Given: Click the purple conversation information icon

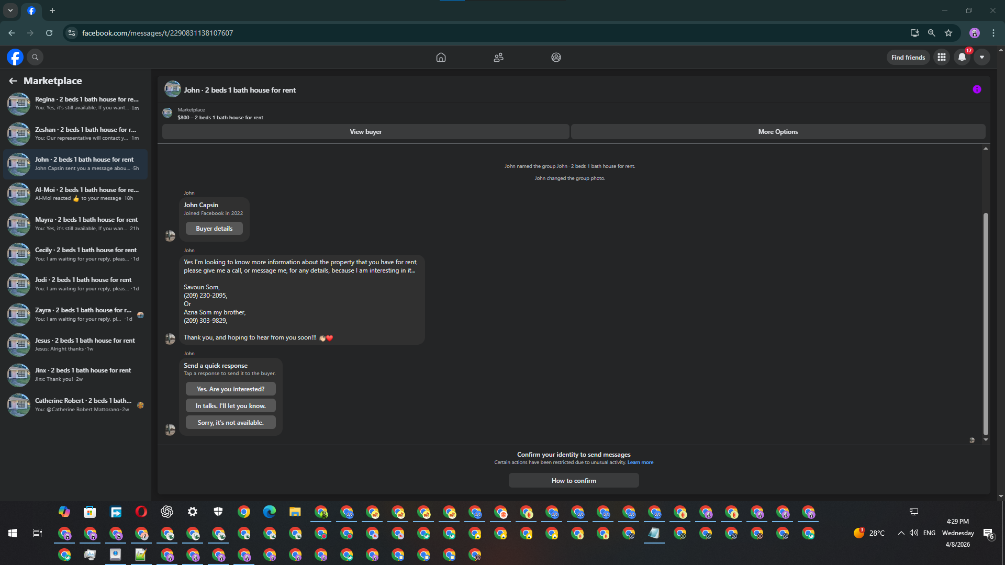Looking at the screenshot, I should point(977,89).
